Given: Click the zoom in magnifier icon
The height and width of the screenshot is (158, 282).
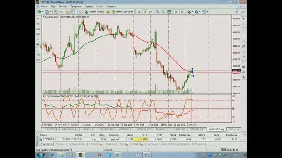Looking at the screenshot, I should pyautogui.click(x=157, y=12).
